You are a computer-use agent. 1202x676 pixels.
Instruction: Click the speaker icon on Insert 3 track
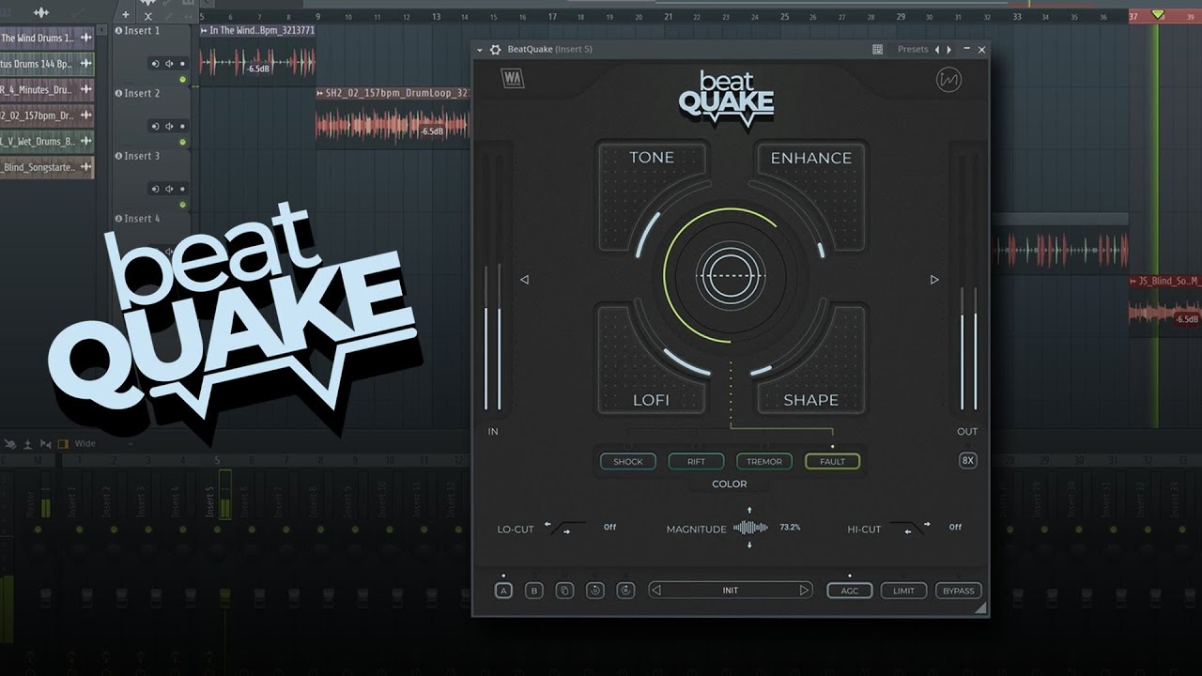(x=170, y=189)
